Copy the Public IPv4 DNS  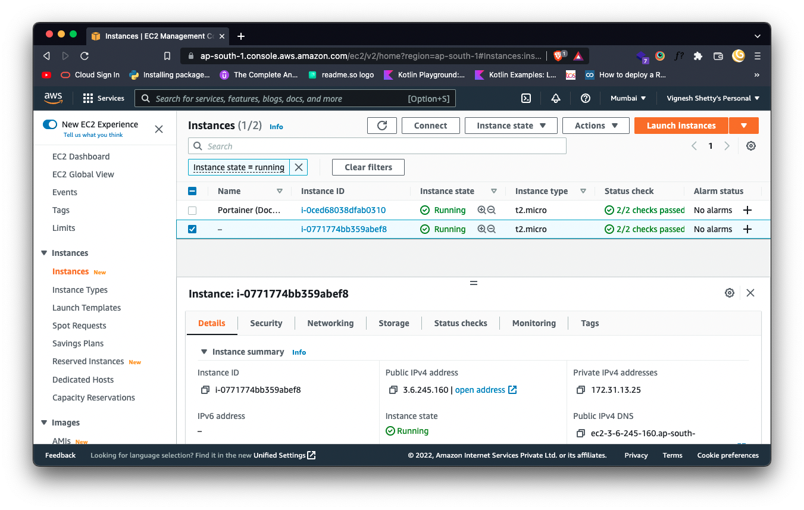click(x=581, y=433)
